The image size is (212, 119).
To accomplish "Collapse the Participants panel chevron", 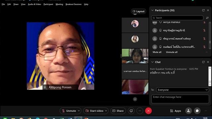I will coord(152,10).
